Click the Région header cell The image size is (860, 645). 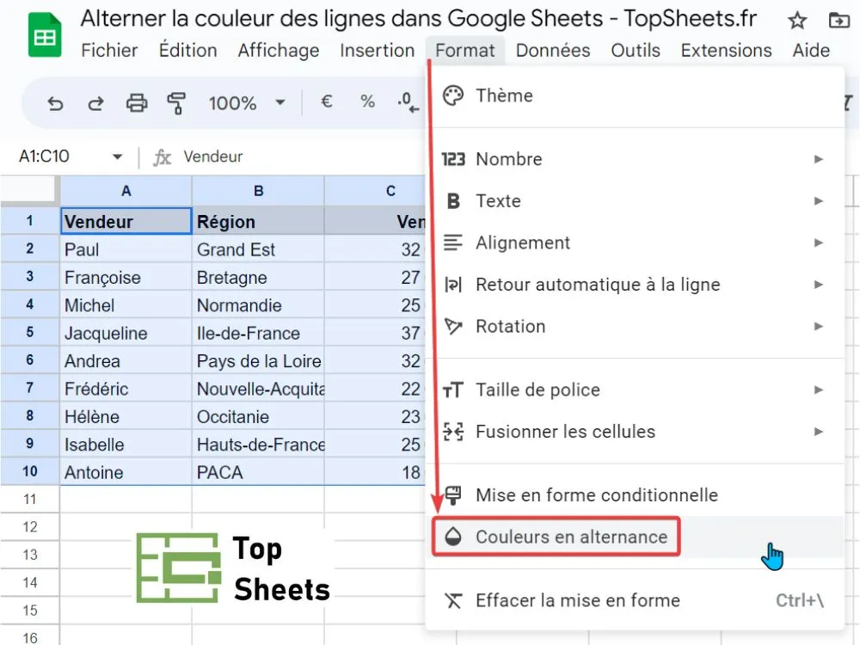(258, 221)
